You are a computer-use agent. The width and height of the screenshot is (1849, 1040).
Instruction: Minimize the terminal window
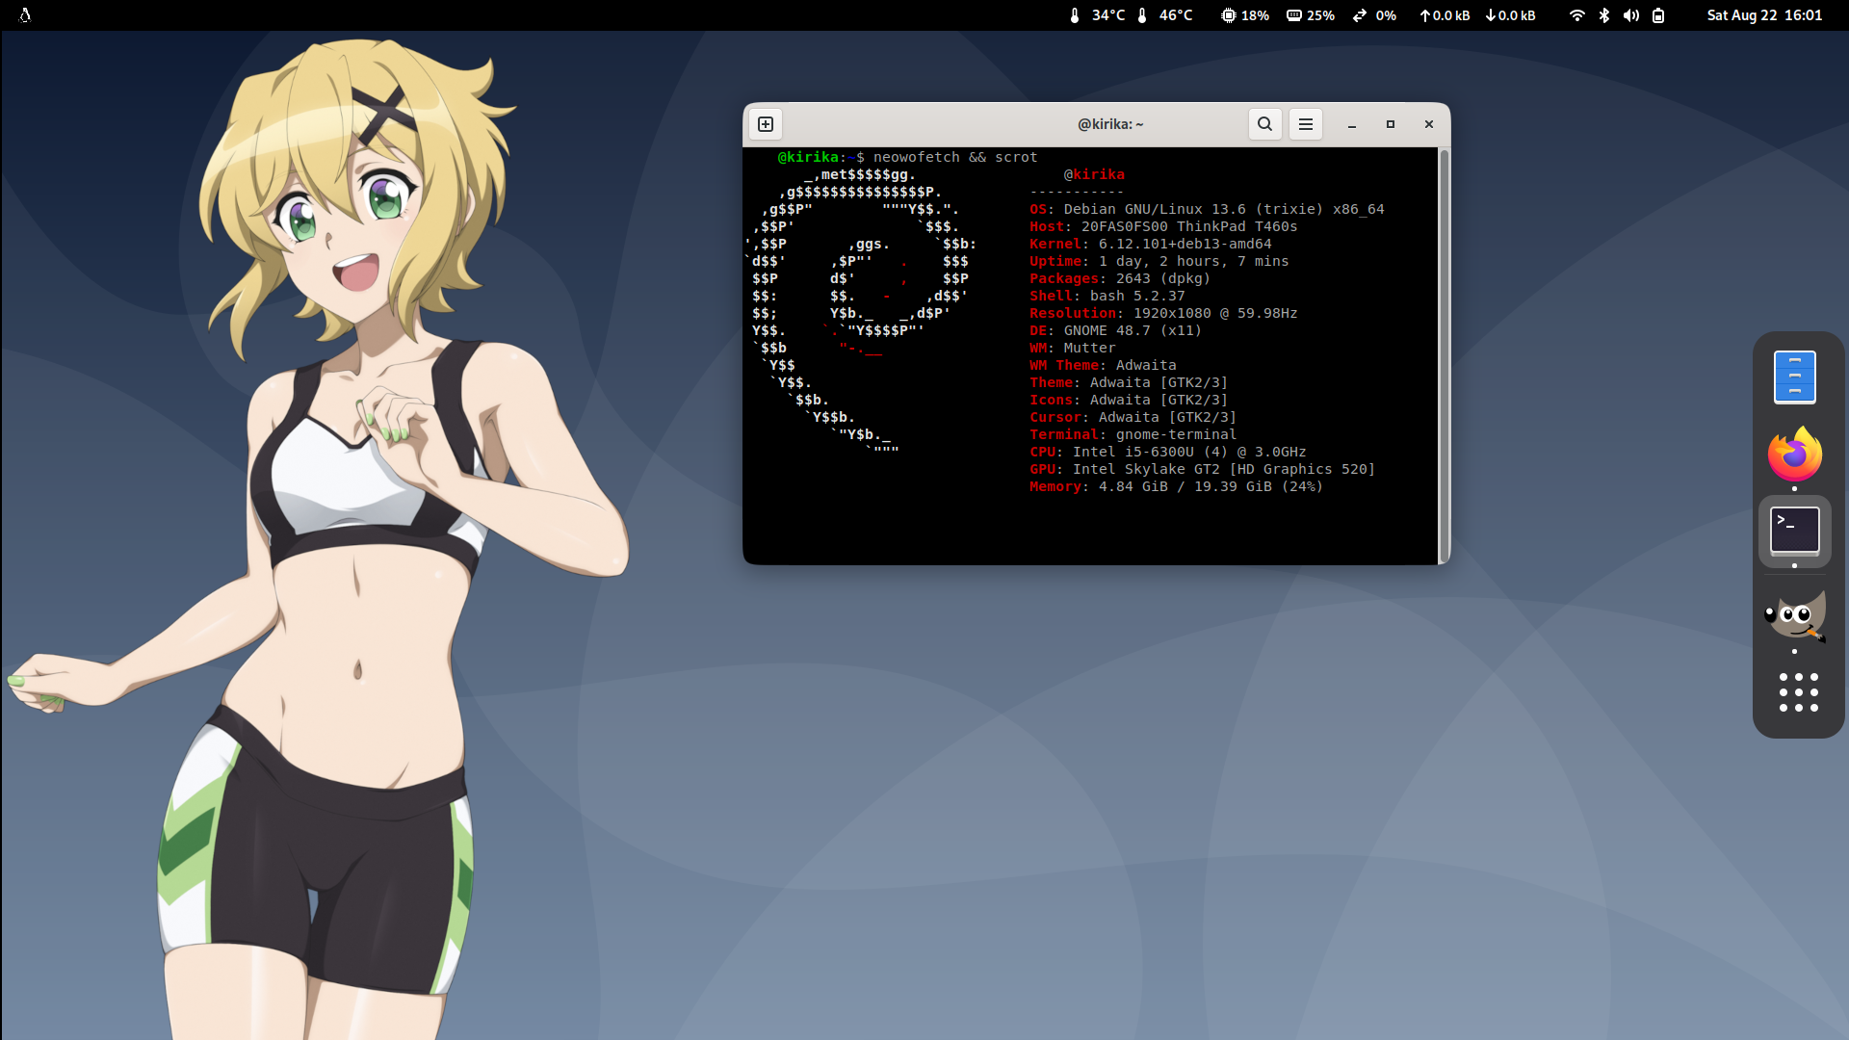(1352, 124)
